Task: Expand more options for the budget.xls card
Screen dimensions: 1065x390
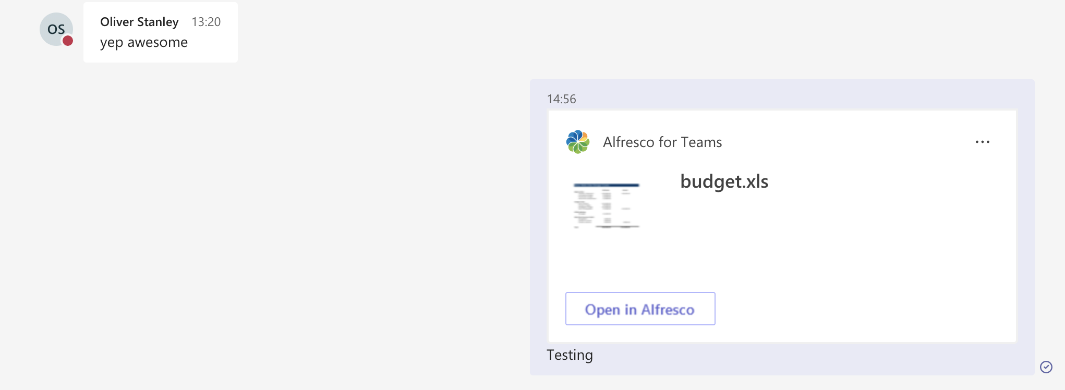Action: click(983, 141)
